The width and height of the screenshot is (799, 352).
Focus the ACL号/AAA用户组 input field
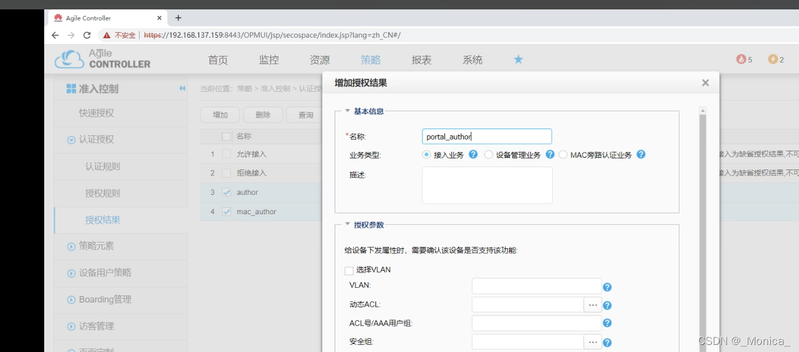click(x=537, y=323)
